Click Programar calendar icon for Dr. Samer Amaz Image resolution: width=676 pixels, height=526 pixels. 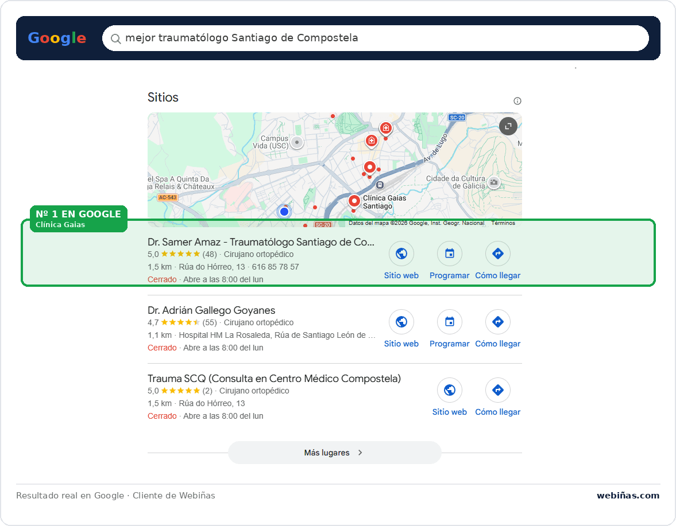(450, 254)
